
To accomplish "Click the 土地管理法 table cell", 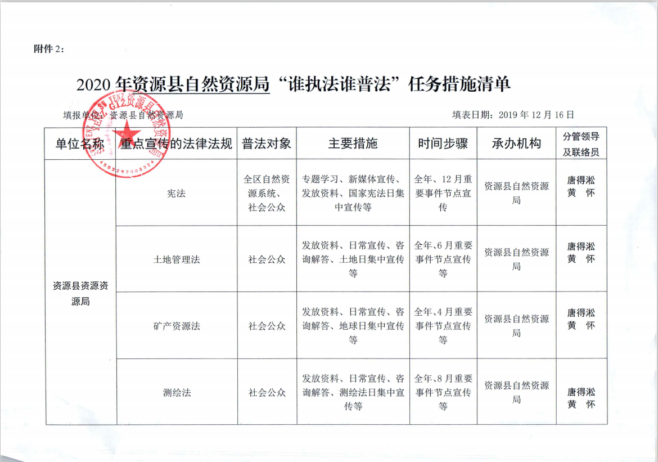I will tap(176, 259).
